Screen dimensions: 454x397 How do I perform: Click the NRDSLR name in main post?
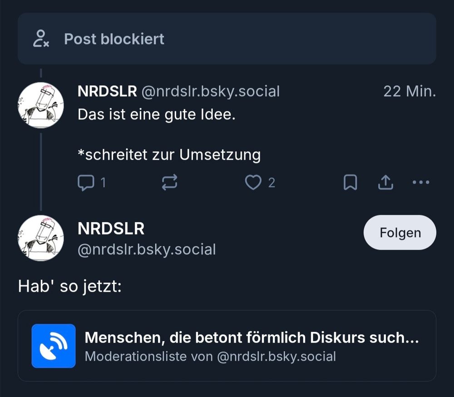[111, 228]
